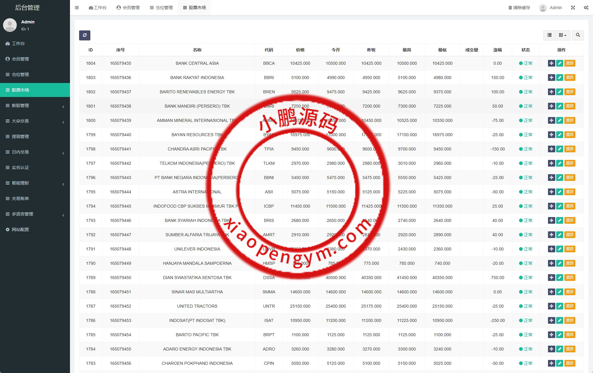Click 清除缓存 in the header
Screen dimensions: 593x373
click(x=519, y=8)
